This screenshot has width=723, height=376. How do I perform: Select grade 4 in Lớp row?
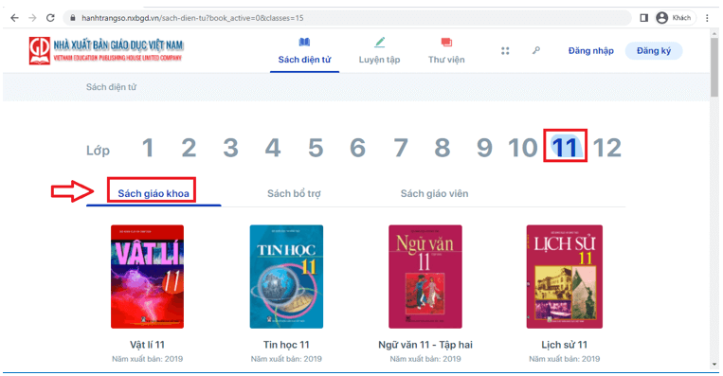click(x=273, y=148)
